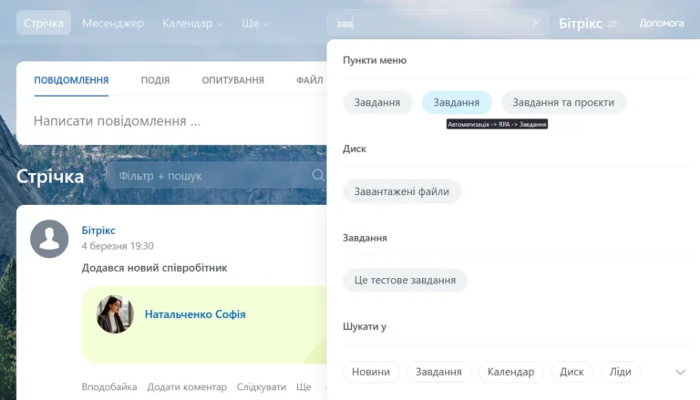Screen dimensions: 700x400
Task: Search in Диск under Шукати у
Action: 571,372
